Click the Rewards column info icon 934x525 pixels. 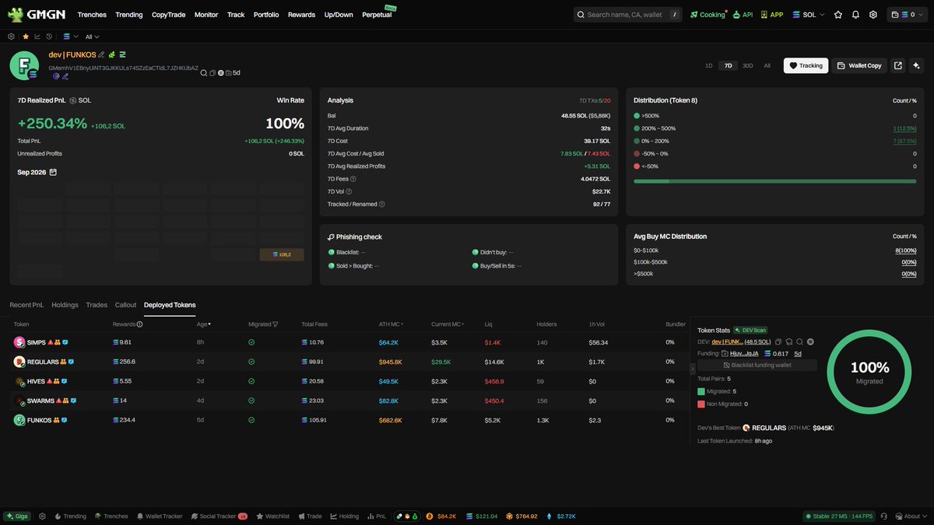pos(140,324)
